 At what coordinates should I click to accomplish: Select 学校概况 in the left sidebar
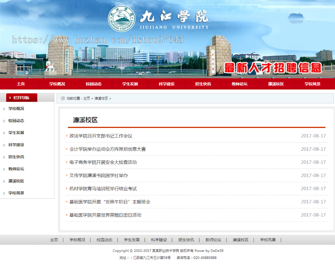pos(16,109)
